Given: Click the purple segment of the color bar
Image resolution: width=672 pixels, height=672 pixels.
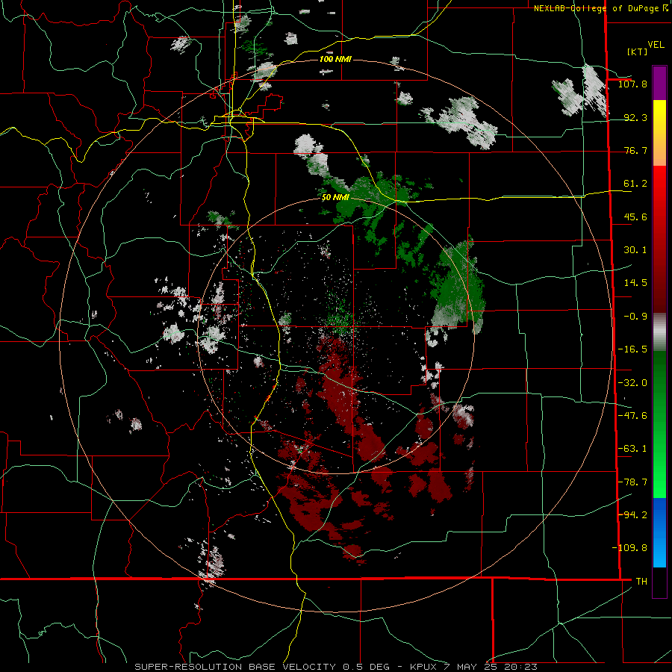Looking at the screenshot, I should pyautogui.click(x=659, y=84).
